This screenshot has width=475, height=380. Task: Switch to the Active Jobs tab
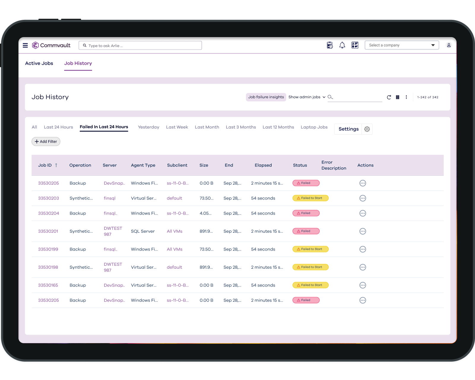[39, 63]
